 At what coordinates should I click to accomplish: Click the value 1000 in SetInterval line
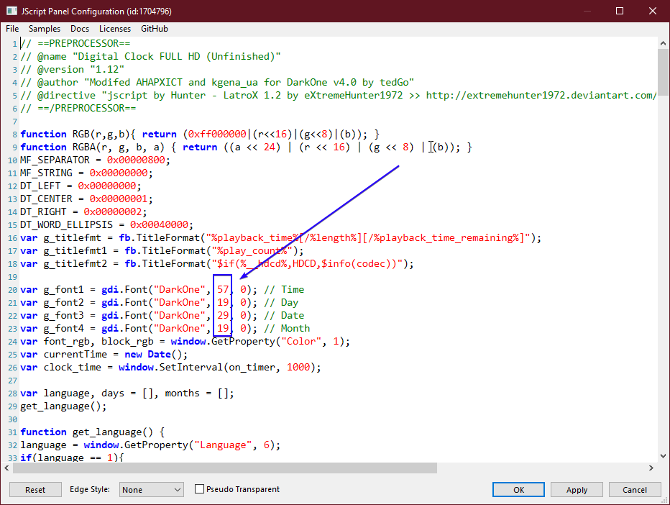click(x=298, y=368)
